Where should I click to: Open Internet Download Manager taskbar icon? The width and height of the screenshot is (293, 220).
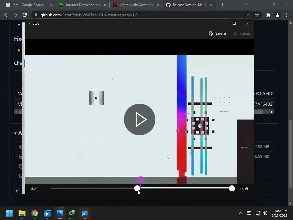[x=72, y=213]
